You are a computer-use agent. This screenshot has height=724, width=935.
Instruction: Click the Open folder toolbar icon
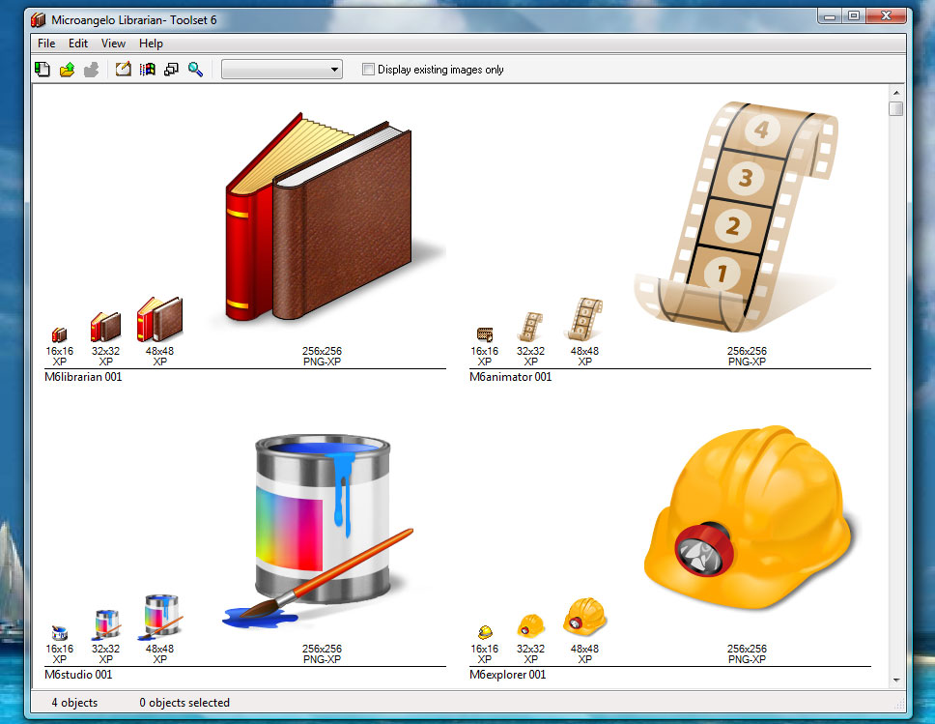(68, 70)
